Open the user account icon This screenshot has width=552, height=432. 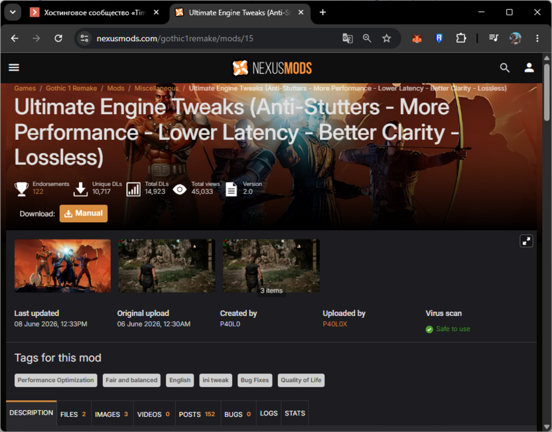point(529,68)
